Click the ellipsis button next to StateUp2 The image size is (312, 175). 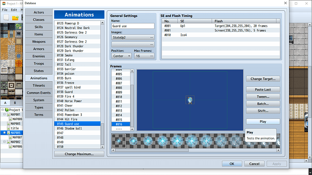(x=151, y=38)
